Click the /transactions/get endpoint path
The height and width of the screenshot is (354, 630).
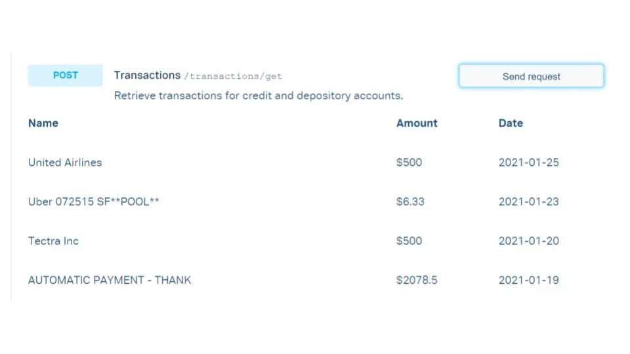point(234,76)
